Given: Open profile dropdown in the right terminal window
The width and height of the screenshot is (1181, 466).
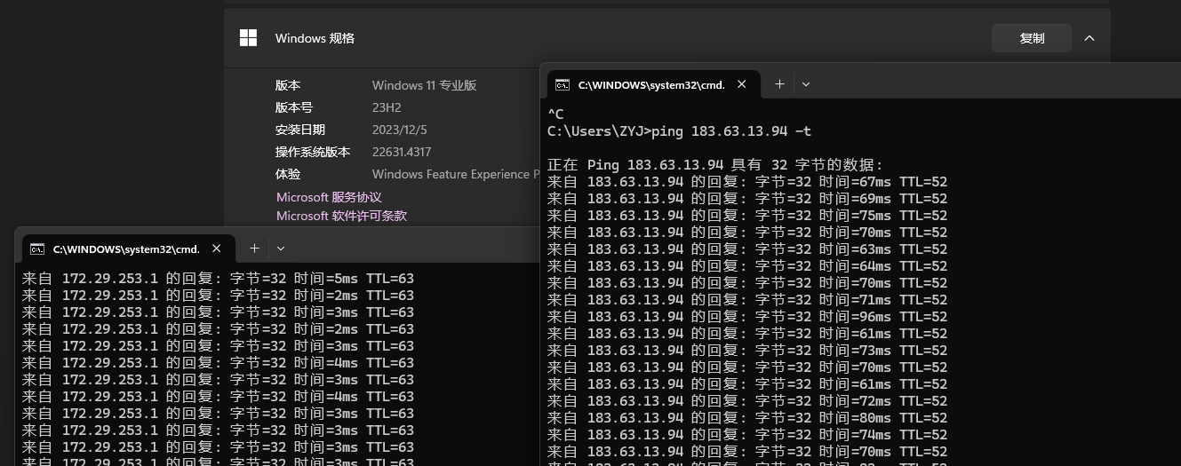Looking at the screenshot, I should 806,84.
